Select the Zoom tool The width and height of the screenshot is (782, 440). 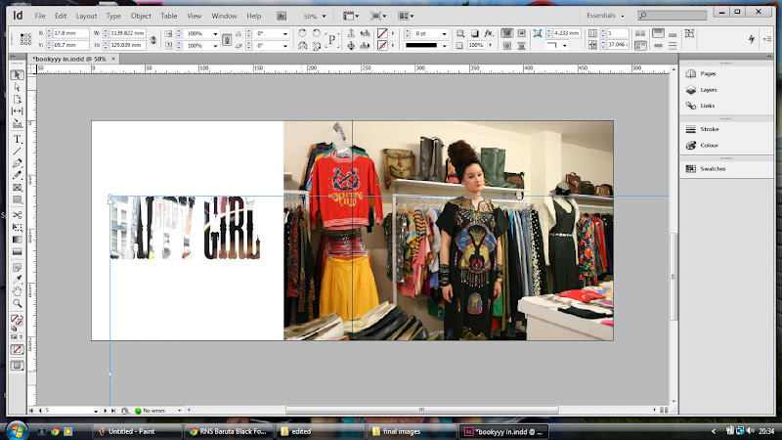pos(17,303)
